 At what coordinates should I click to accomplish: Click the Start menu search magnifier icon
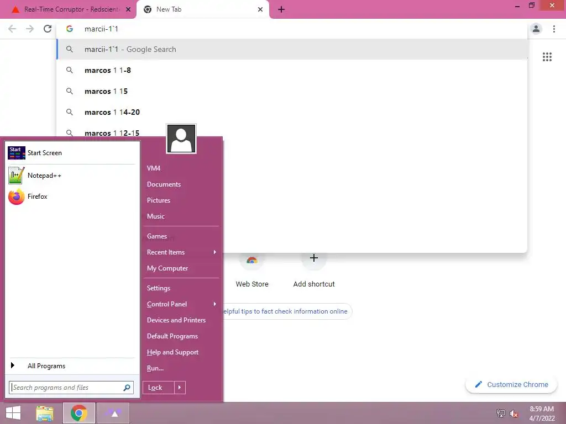pyautogui.click(x=127, y=388)
